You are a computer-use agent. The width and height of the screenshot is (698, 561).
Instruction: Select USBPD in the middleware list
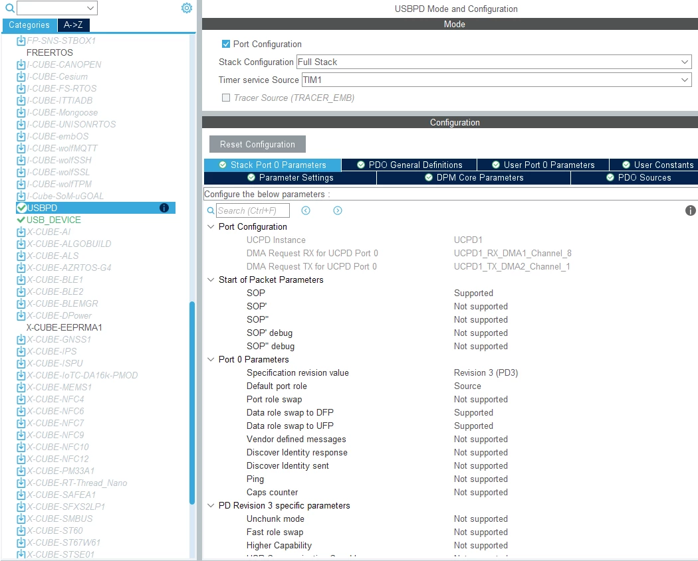pyautogui.click(x=96, y=208)
